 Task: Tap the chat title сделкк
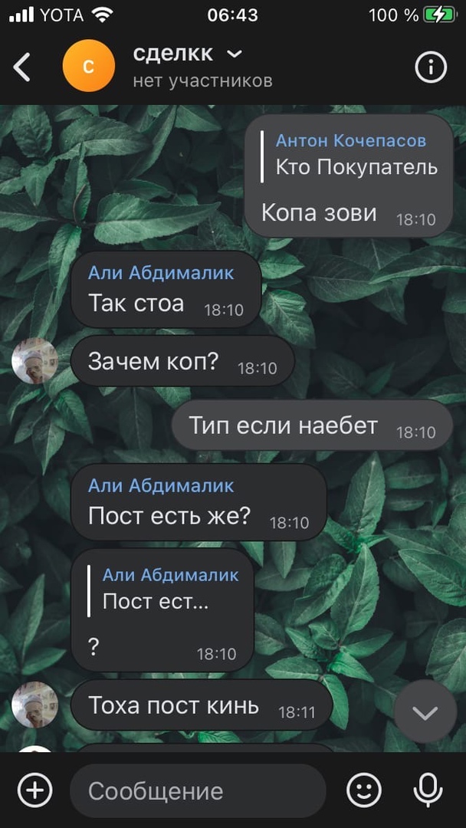(x=173, y=54)
